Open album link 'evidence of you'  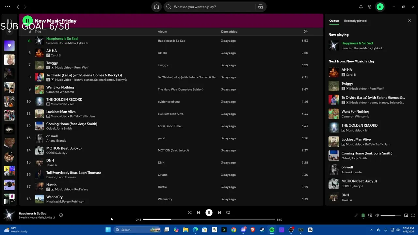click(169, 102)
